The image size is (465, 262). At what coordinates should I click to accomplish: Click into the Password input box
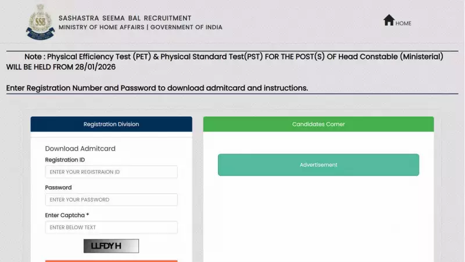point(111,200)
